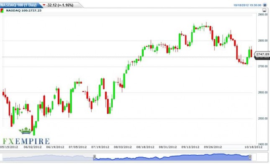
Task: Click the 2400.00 price axis label
Action: (263, 144)
